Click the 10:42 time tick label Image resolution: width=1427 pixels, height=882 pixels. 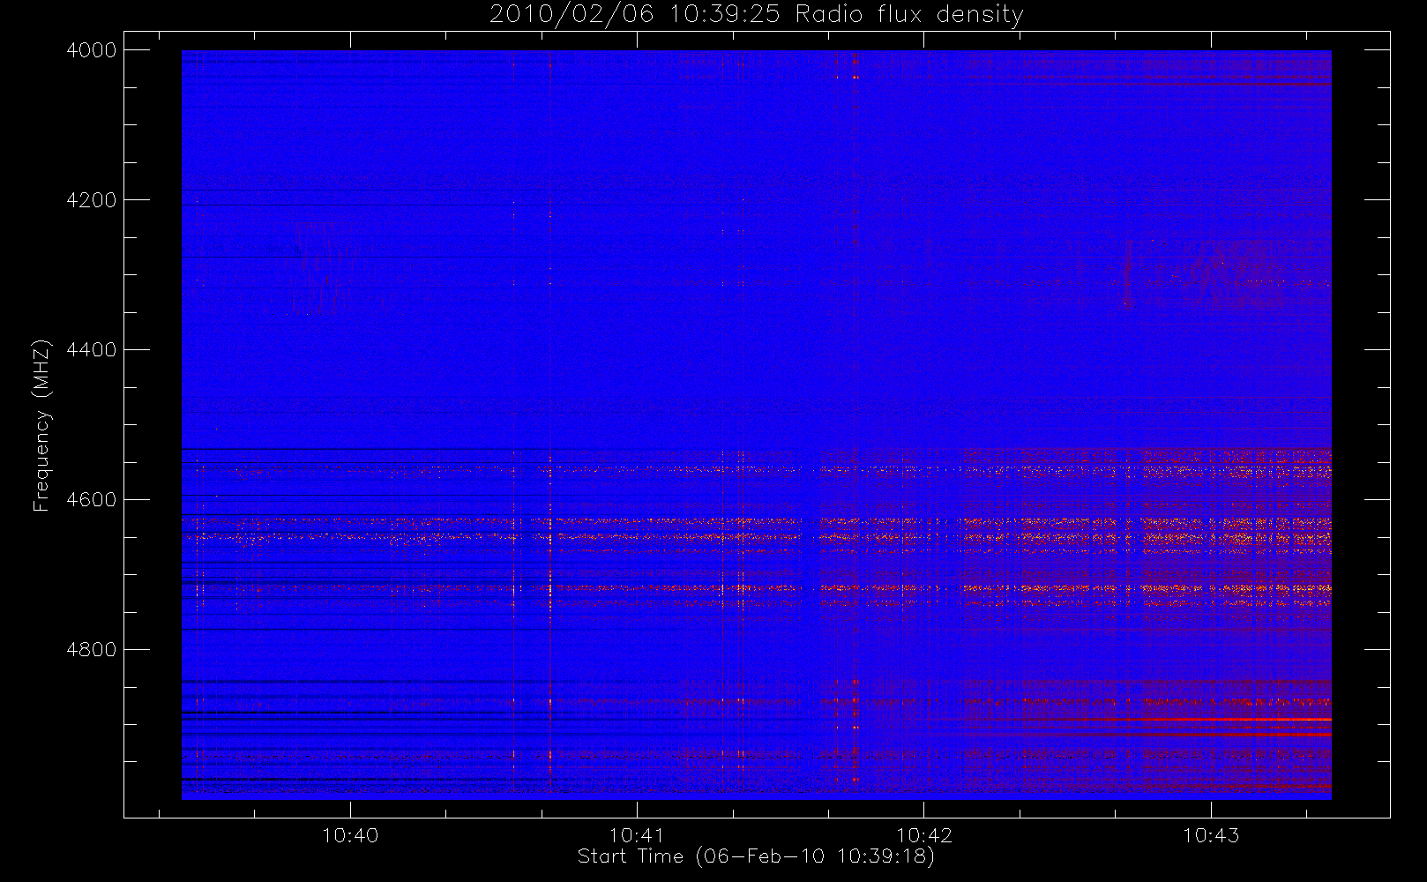coord(923,834)
